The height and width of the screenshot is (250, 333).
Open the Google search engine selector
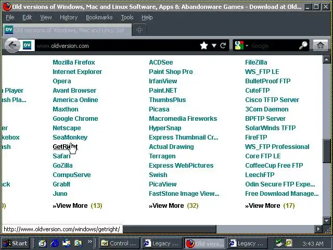pos(241,45)
